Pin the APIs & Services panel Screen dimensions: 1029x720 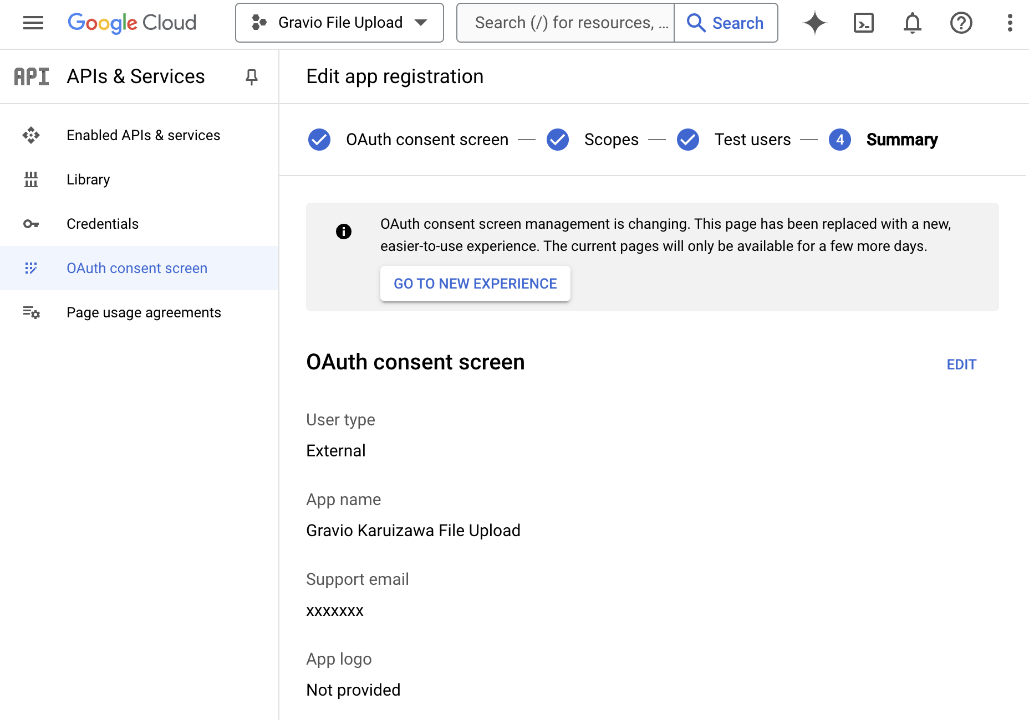click(252, 76)
